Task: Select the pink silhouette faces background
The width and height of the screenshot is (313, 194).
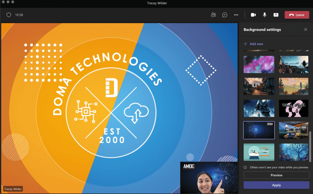Action: [x=293, y=108]
